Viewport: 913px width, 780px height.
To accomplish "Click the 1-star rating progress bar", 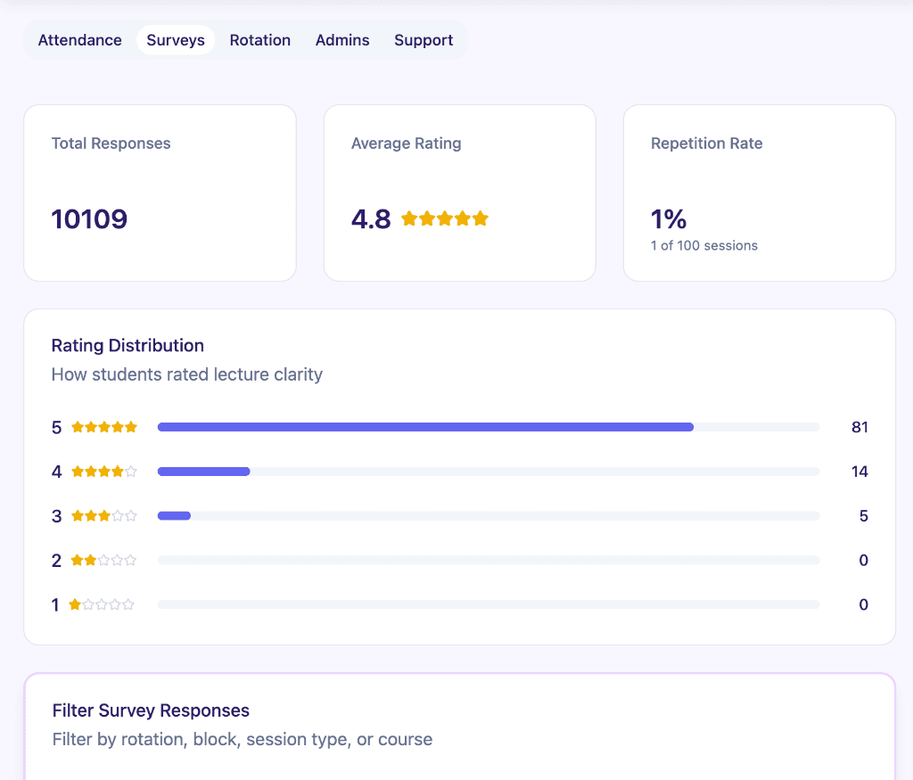I will tap(489, 604).
